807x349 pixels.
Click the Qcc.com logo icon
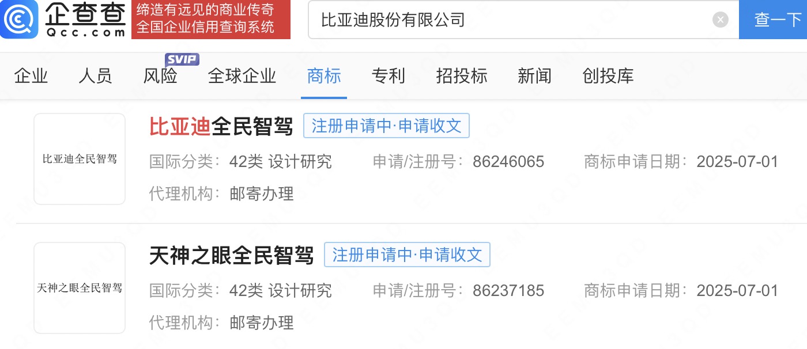click(19, 19)
